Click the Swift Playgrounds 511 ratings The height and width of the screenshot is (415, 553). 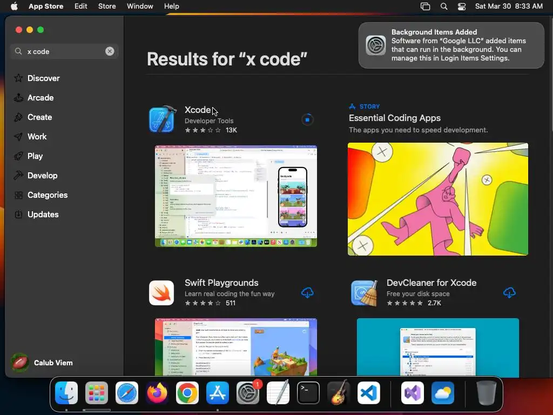click(x=210, y=303)
